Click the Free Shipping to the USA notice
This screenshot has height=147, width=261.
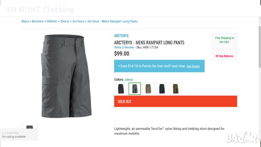(224, 40)
